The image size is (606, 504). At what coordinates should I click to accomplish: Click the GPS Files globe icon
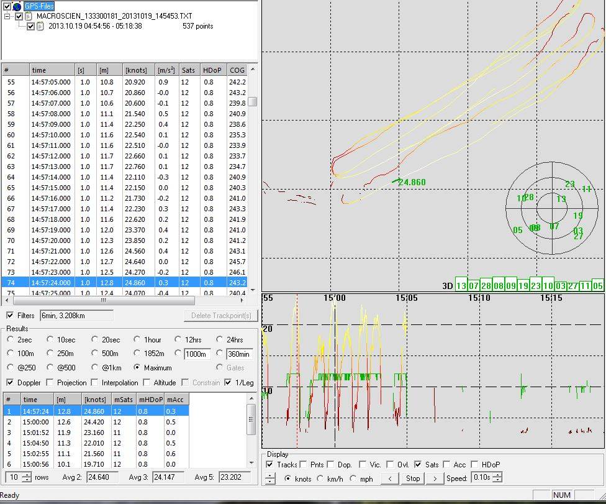click(17, 7)
